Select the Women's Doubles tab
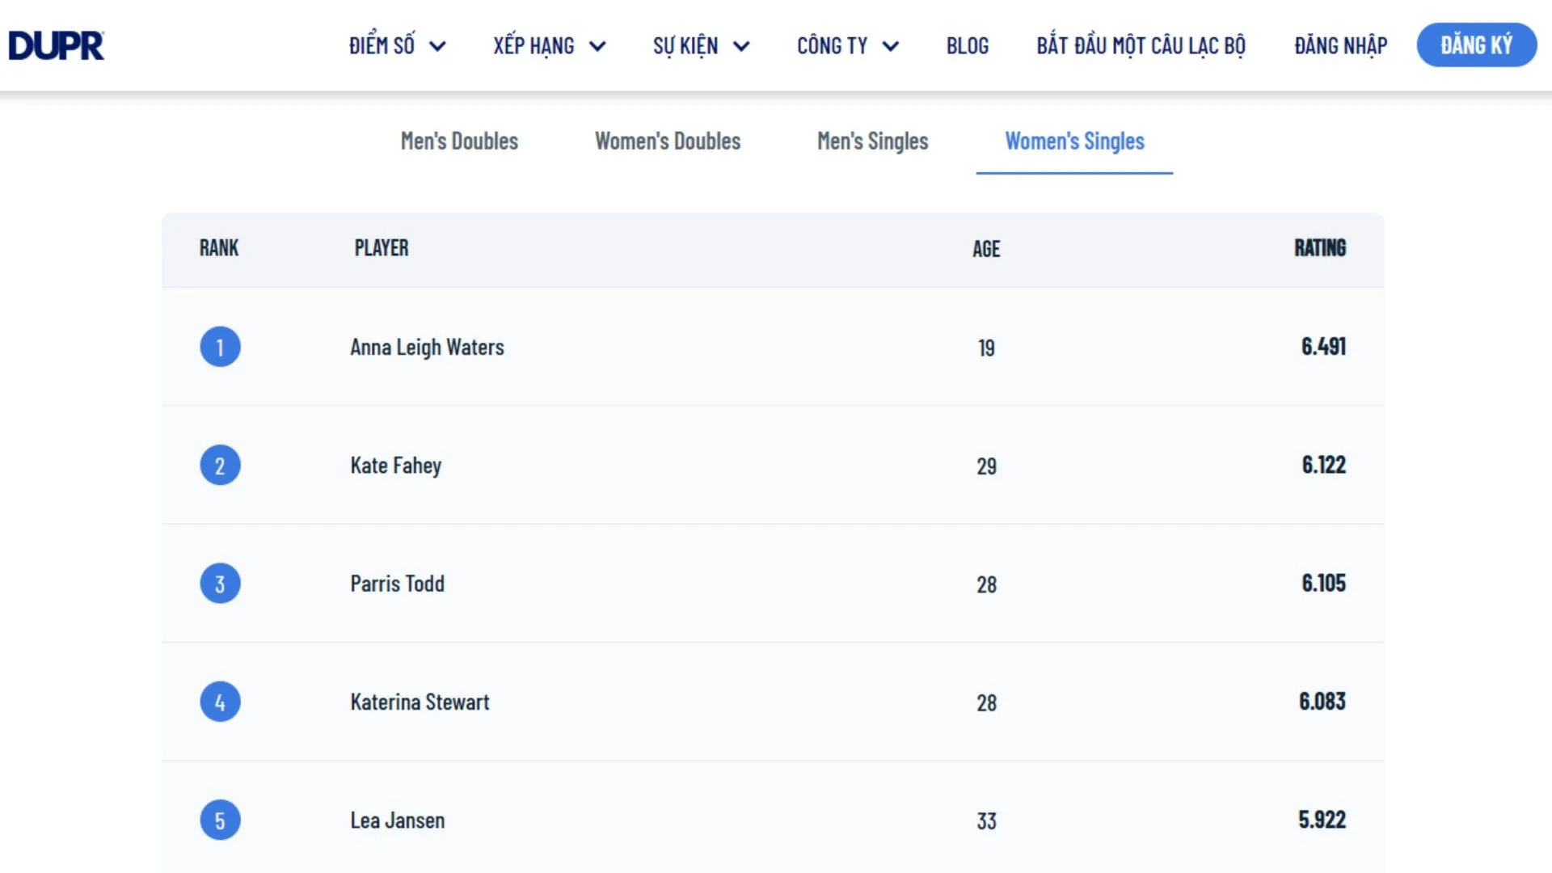Viewport: 1552px width, 873px height. (x=668, y=141)
